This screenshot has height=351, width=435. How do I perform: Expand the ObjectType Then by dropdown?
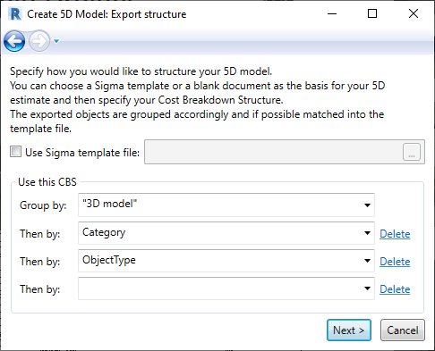pyautogui.click(x=226, y=261)
